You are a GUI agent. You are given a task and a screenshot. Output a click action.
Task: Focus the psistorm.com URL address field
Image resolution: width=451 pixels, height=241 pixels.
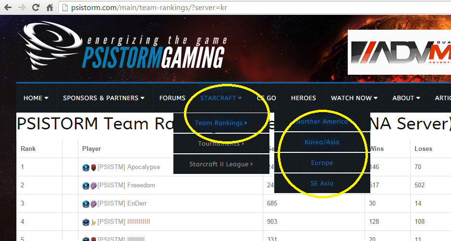coord(255,8)
